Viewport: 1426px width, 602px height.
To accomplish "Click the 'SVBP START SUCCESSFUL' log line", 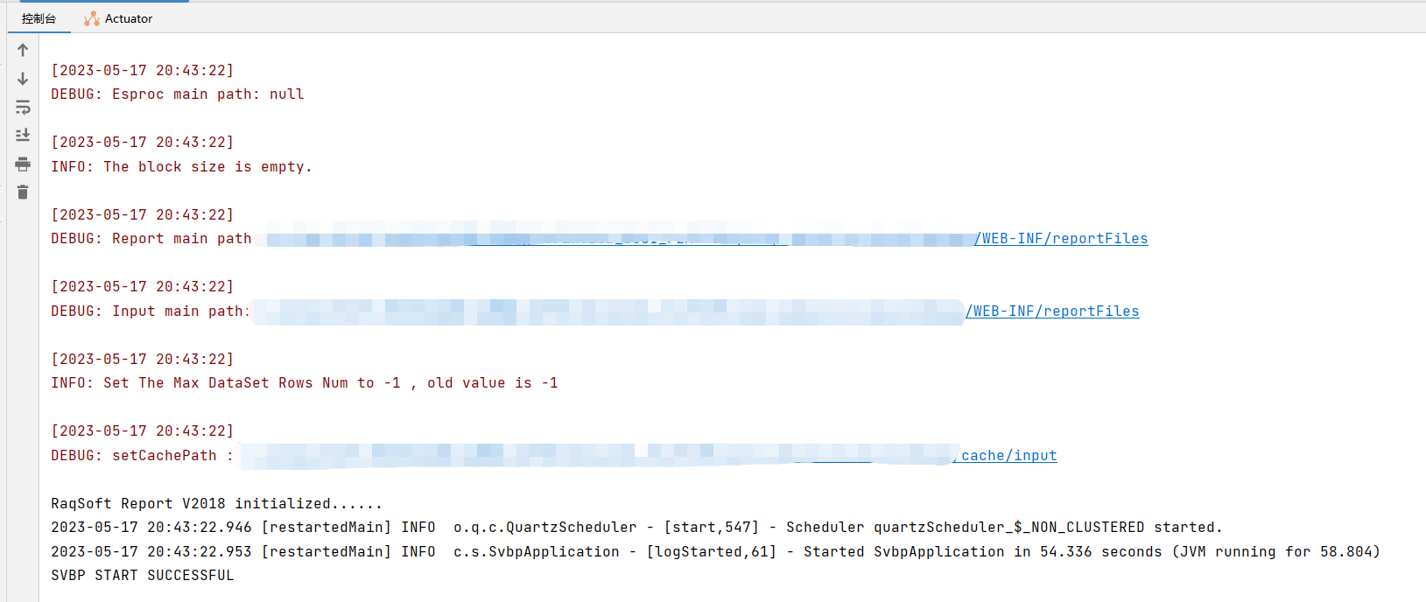I will [143, 576].
